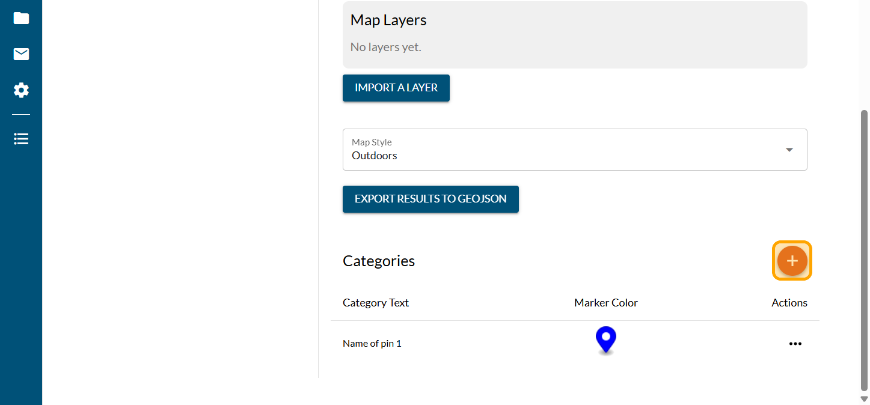Click the Categories section heading
The width and height of the screenshot is (870, 405).
click(x=379, y=261)
